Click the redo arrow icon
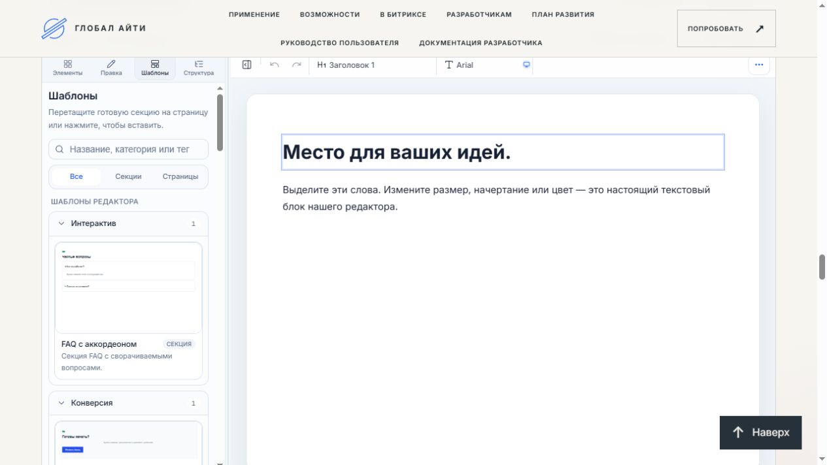827x465 pixels. tap(297, 65)
